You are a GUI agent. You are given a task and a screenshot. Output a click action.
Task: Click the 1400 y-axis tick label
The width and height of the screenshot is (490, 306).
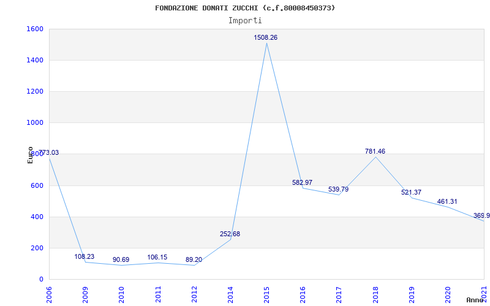pyautogui.click(x=34, y=60)
